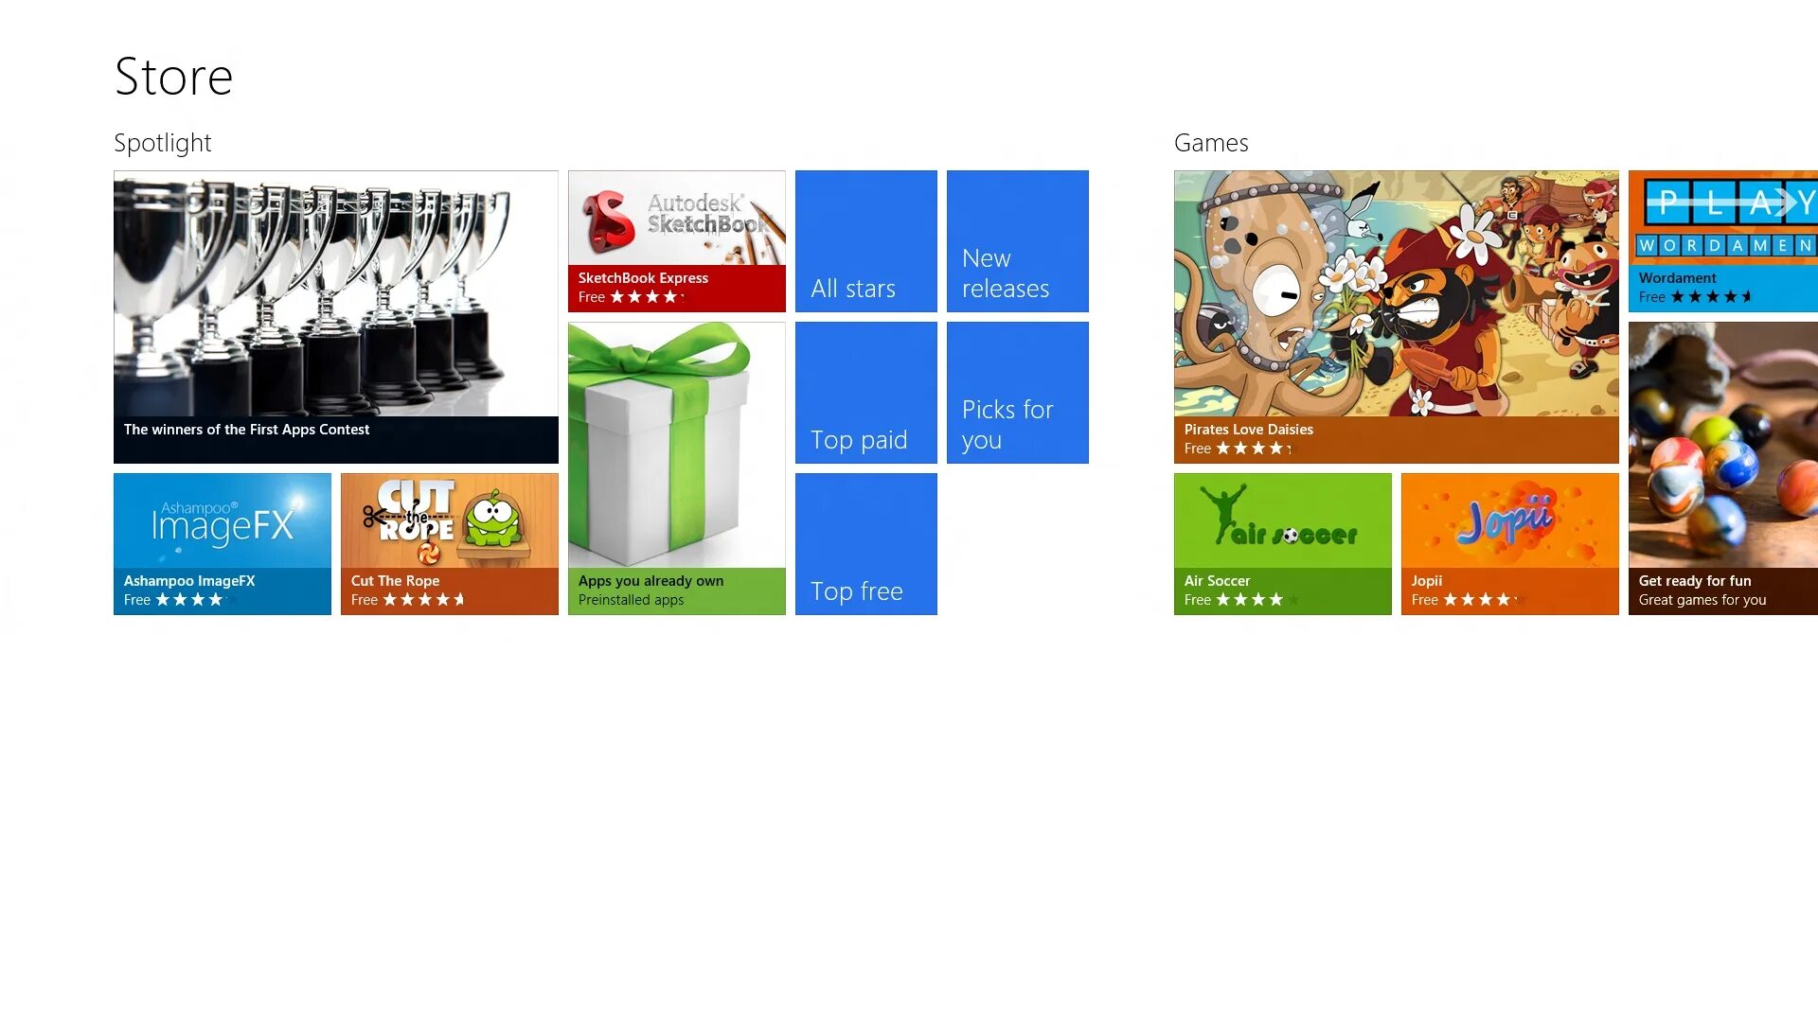Image resolution: width=1818 pixels, height=1022 pixels.
Task: Open the winners of First Apps Contest
Action: 336,316
